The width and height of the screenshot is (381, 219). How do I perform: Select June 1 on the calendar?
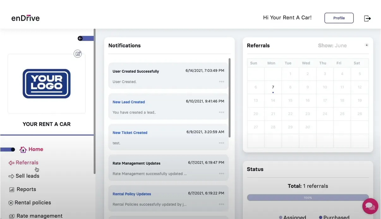tap(290, 74)
